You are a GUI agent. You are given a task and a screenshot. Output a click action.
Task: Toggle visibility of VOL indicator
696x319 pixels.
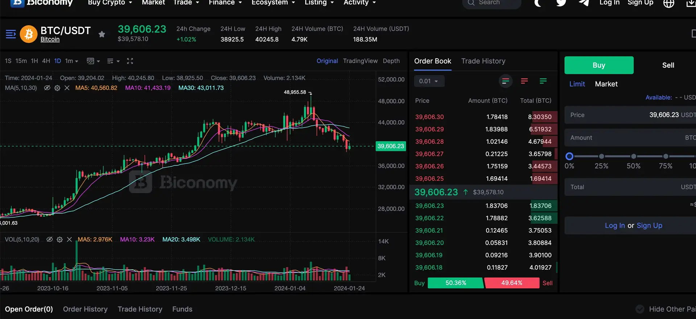click(50, 240)
